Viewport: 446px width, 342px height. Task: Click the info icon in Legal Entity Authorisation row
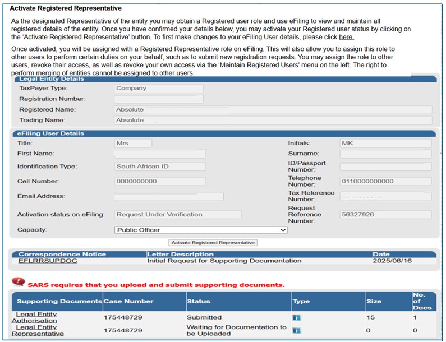[296, 317]
